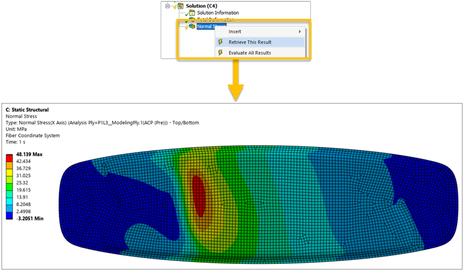
Task: Click lightning icon beside Evaluate All Results
Action: tap(220, 52)
